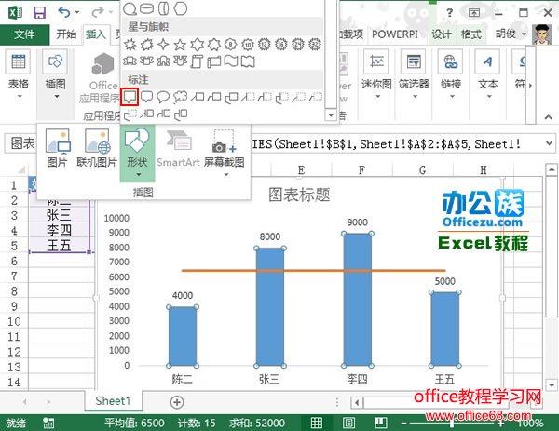The image size is (559, 431).
Task: Collapse the ribbon with the up chevron
Action: [549, 117]
